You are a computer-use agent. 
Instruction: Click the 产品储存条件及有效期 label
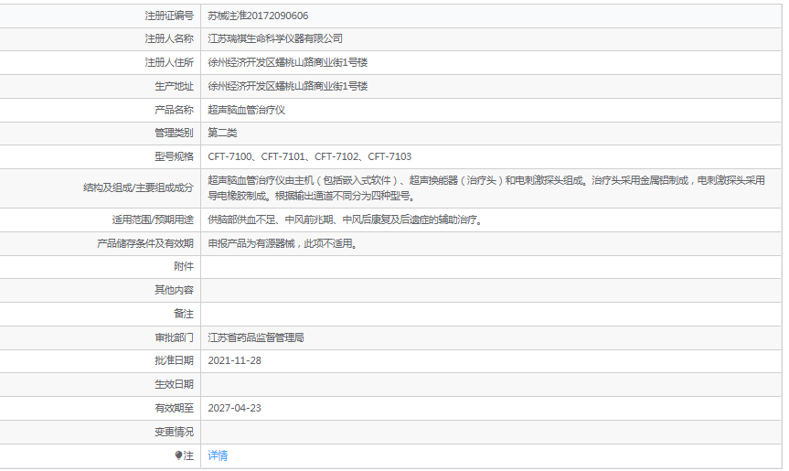click(145, 243)
